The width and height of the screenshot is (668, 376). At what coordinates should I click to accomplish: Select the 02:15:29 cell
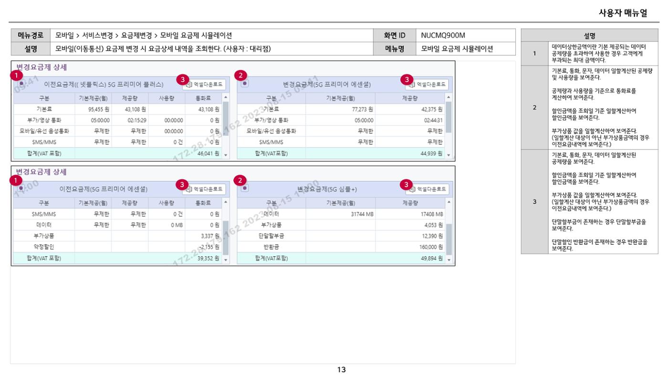point(130,120)
